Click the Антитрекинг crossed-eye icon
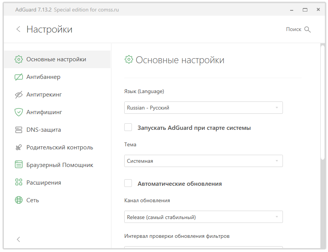 tap(19, 95)
